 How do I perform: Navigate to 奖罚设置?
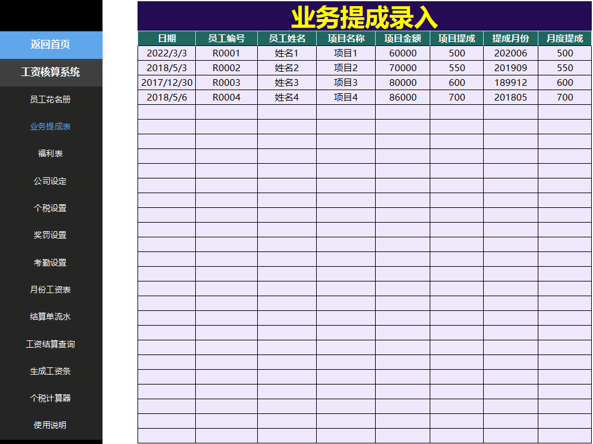pyautogui.click(x=50, y=235)
